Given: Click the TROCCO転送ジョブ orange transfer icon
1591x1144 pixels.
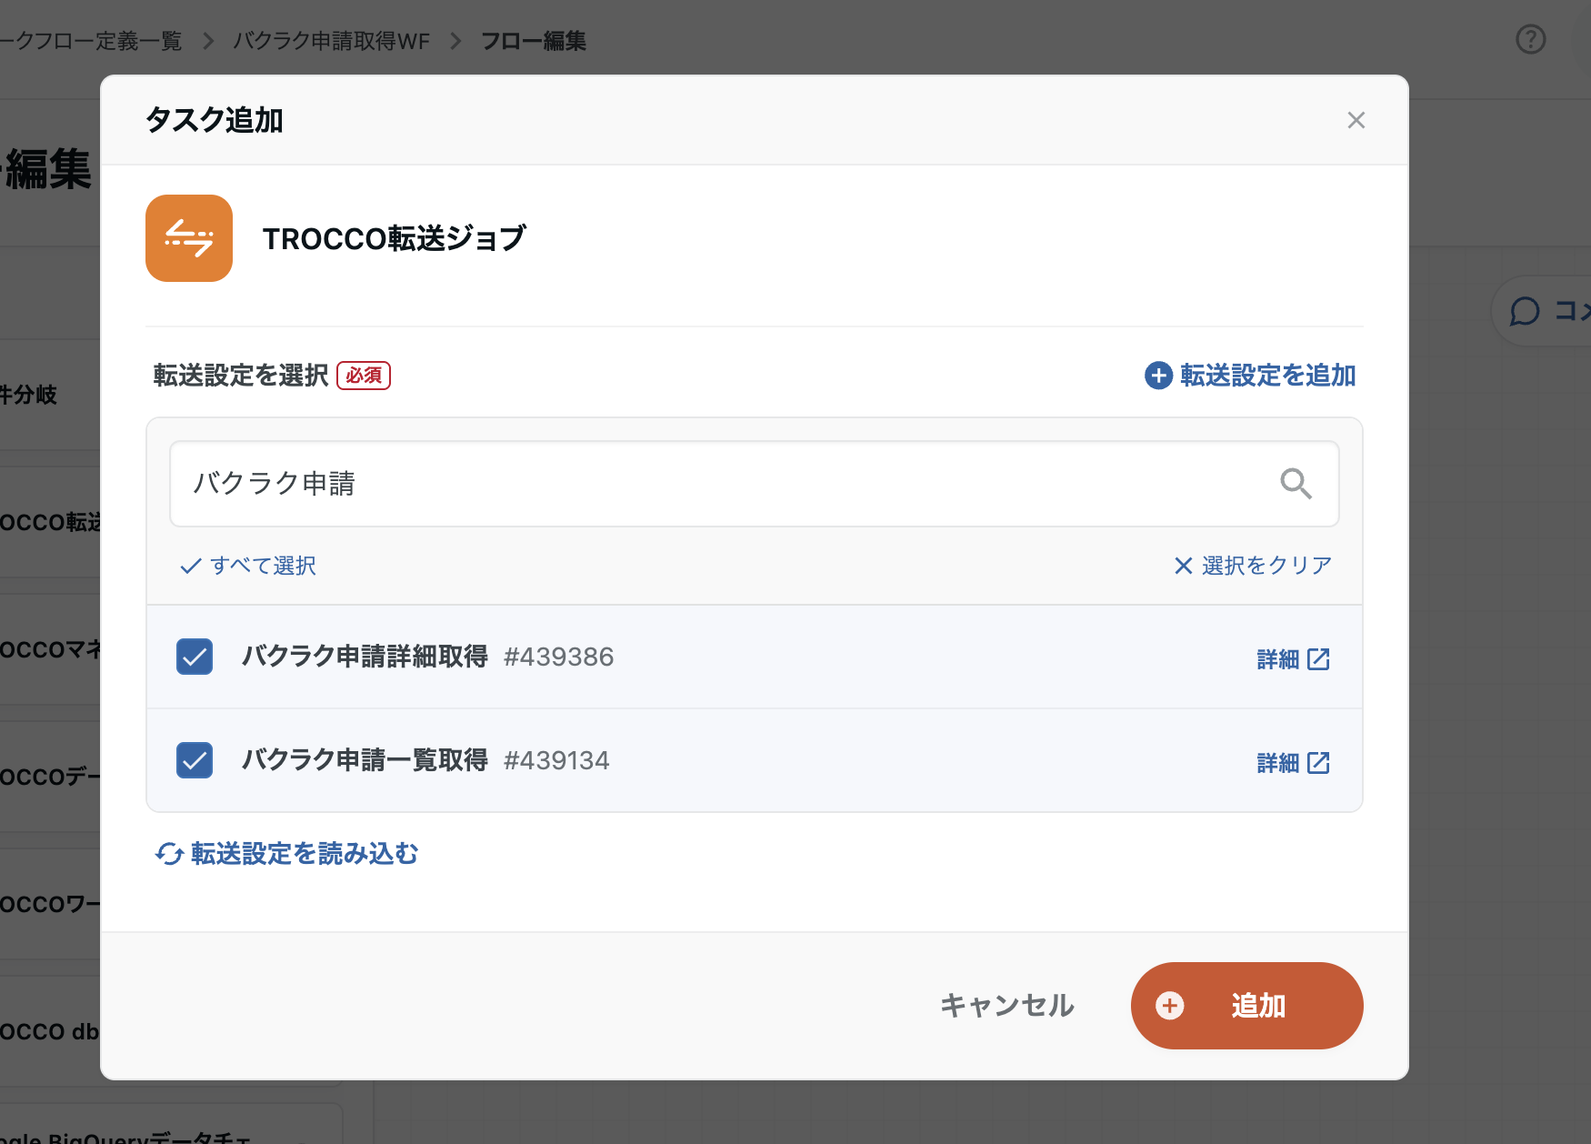Looking at the screenshot, I should pos(188,238).
